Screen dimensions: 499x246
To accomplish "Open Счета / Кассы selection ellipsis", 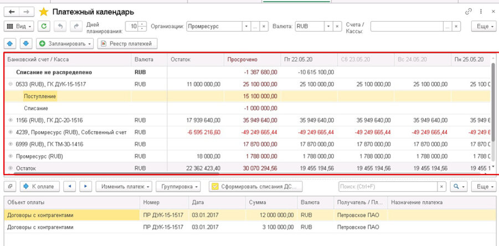I will (447, 27).
